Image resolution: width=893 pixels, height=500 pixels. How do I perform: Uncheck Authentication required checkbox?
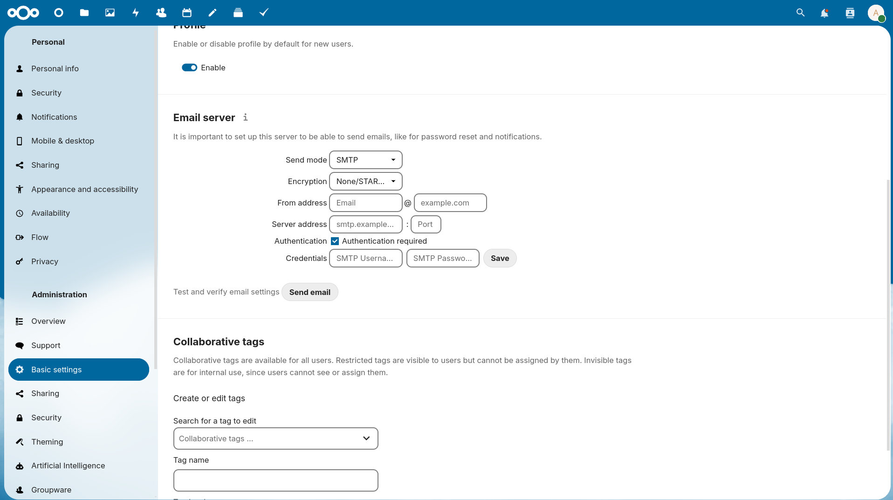point(335,241)
